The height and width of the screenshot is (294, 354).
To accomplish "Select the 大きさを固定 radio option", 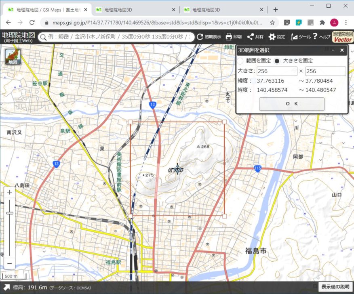I will (277, 61).
